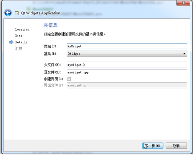Close the wizard dialog window
This screenshot has width=193, height=155.
point(183,3)
